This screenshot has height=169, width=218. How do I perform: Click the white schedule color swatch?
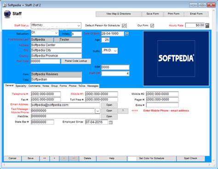point(132,158)
